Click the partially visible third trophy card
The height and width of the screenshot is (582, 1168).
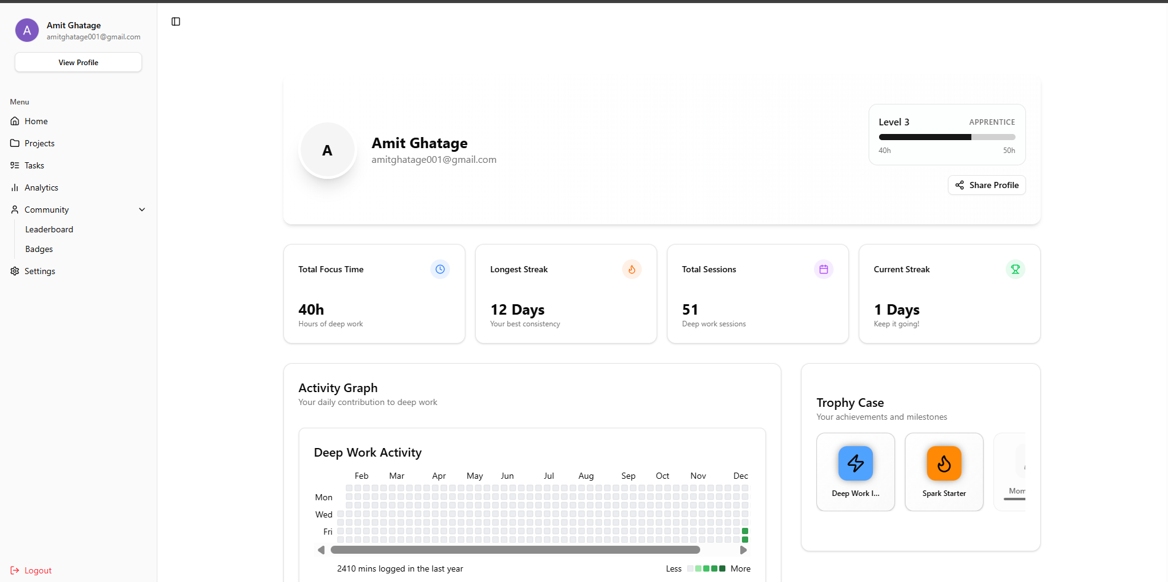click(1009, 472)
